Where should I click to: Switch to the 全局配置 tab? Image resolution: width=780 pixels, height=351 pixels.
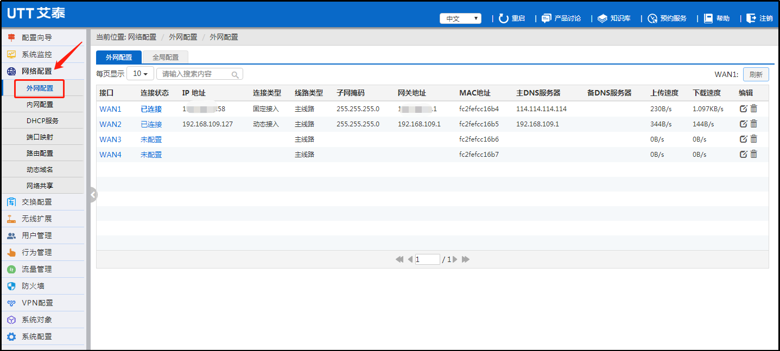(x=166, y=57)
